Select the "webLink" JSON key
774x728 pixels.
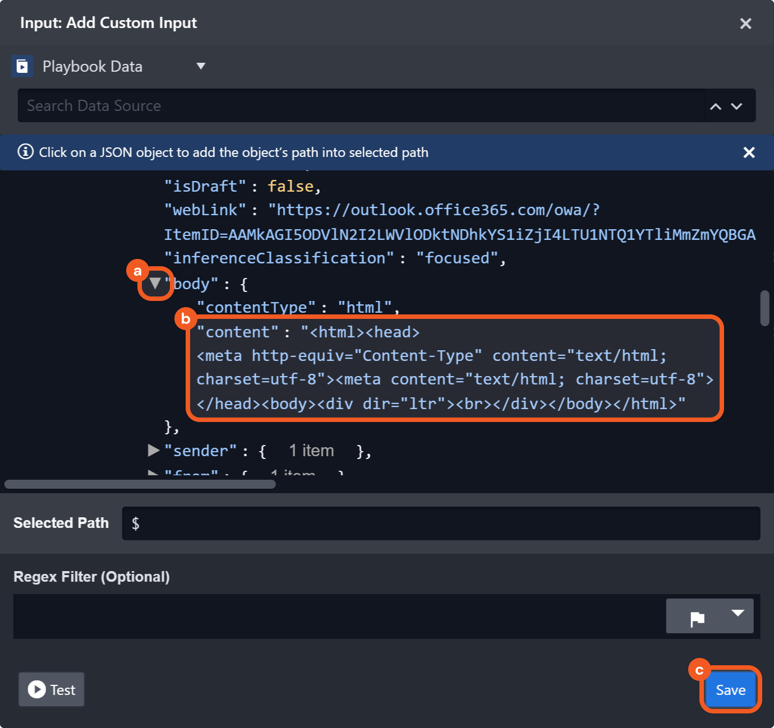(x=205, y=210)
